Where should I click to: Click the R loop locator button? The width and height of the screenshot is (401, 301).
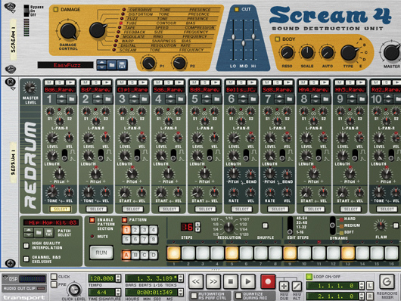click(370, 296)
